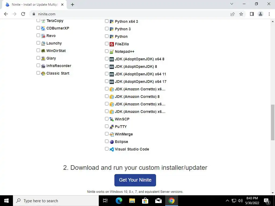
Task: Check the JDK (AdoptOpenJDK) x64 17 checkbox
Action: 107,81
